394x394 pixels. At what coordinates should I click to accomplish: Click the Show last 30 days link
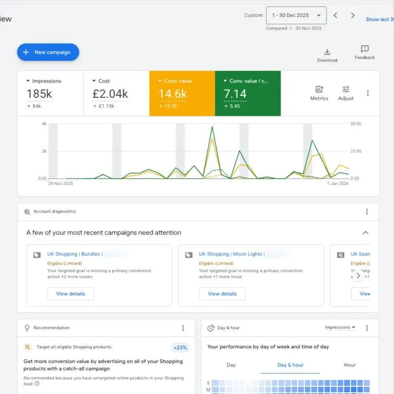(x=380, y=19)
